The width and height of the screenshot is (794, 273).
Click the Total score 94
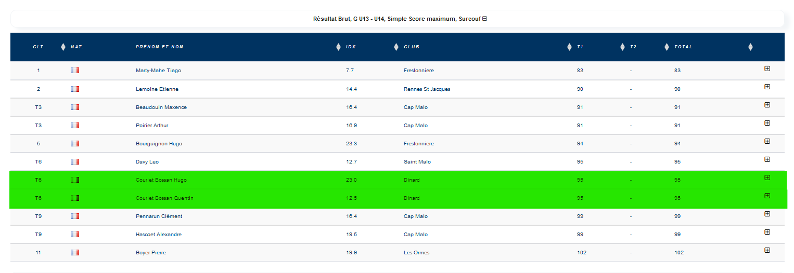(677, 144)
